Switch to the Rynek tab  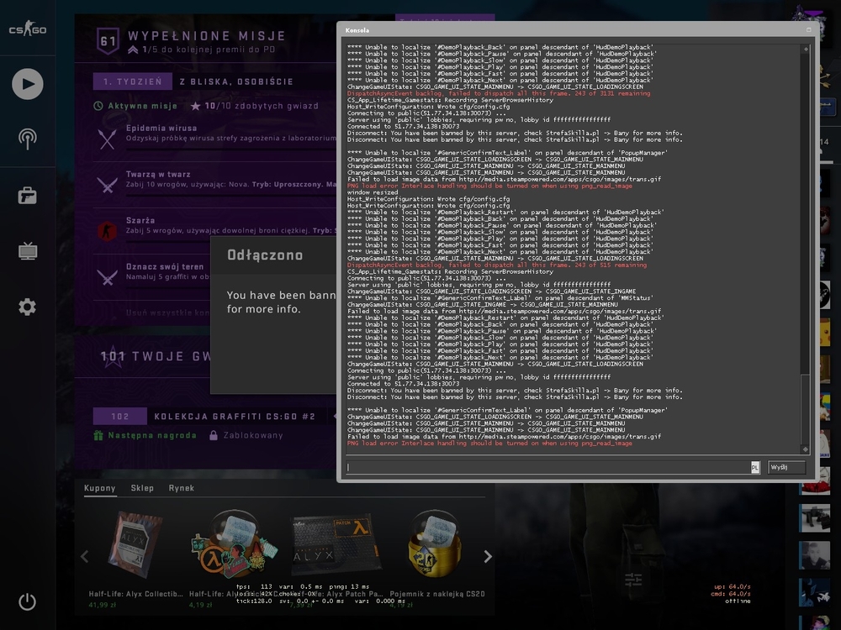pos(182,488)
